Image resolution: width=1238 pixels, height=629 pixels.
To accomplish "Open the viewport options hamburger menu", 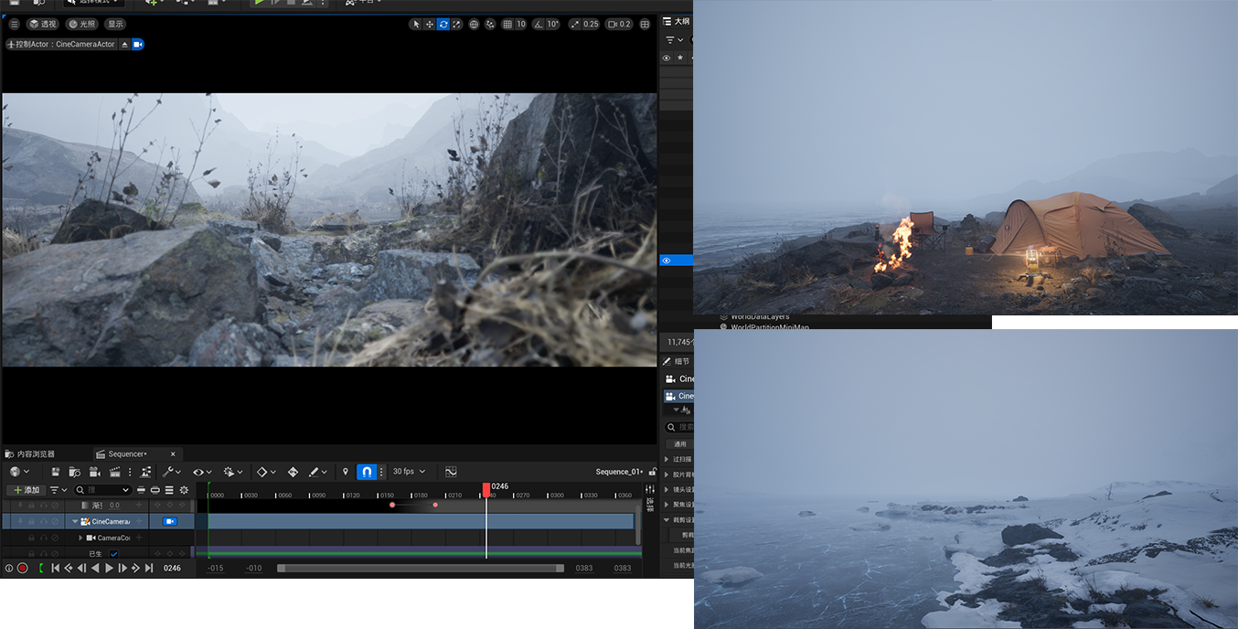I will (14, 24).
